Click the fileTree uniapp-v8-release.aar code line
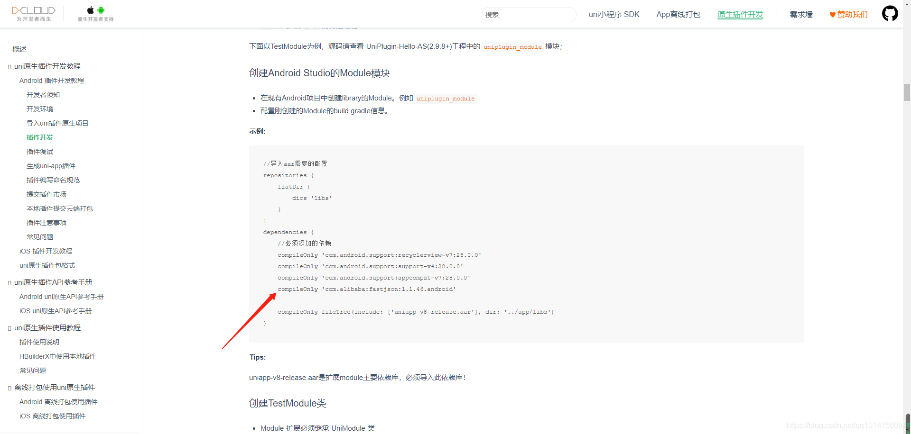The width and height of the screenshot is (911, 434). (x=416, y=312)
